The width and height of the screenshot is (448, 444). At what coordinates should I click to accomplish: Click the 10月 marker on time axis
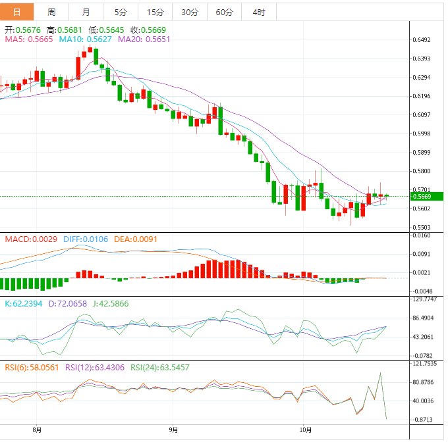click(304, 430)
